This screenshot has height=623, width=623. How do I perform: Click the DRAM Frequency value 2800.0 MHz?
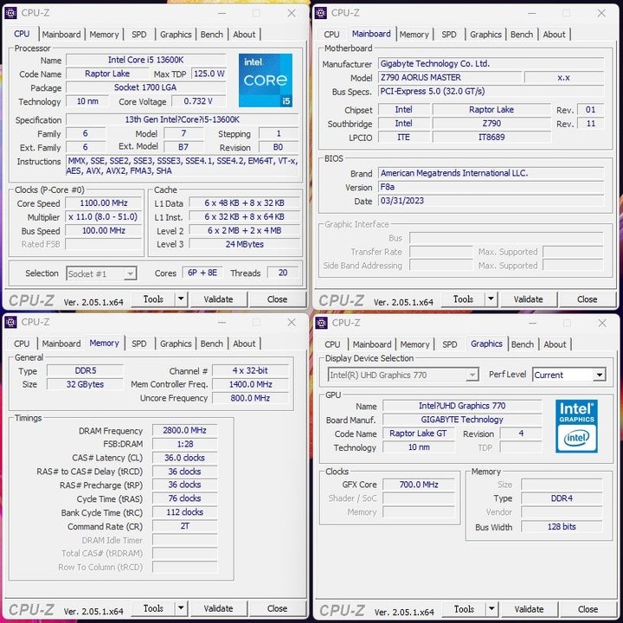pos(185,430)
